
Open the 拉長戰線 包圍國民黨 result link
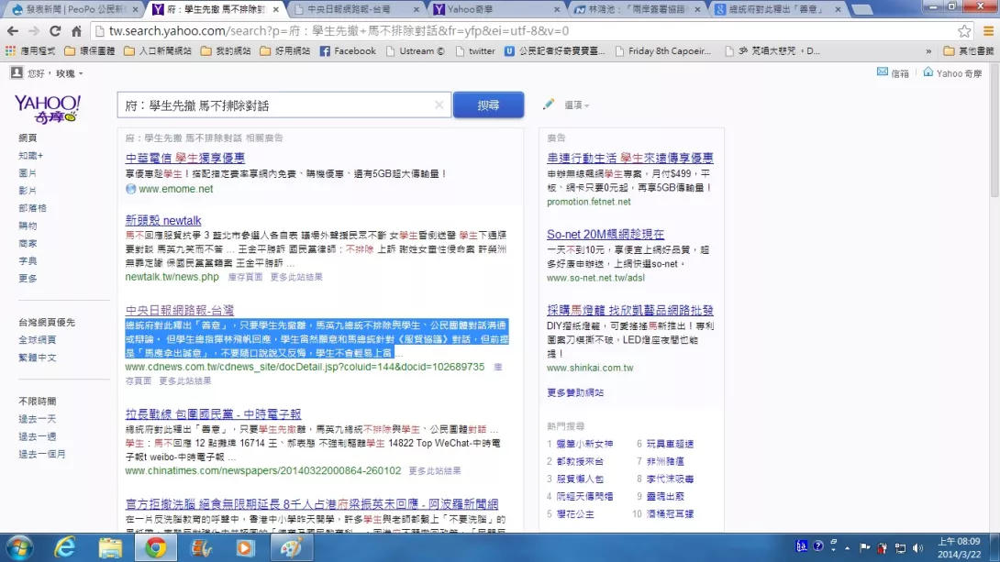click(213, 414)
